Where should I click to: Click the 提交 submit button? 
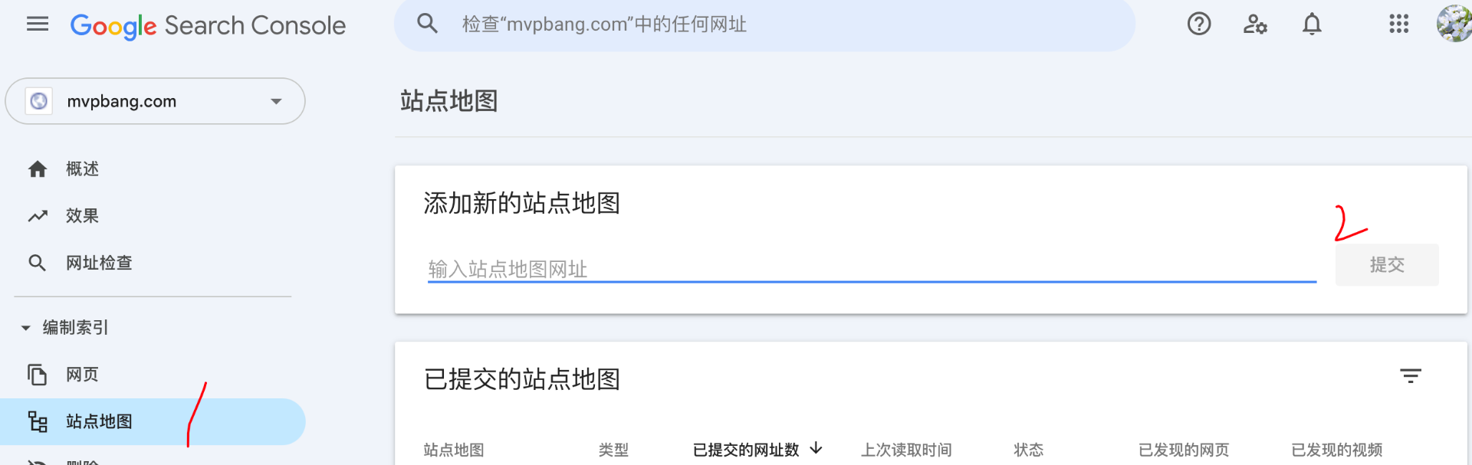point(1386,264)
